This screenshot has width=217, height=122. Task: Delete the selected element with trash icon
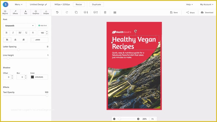pyautogui.click(x=105, y=12)
